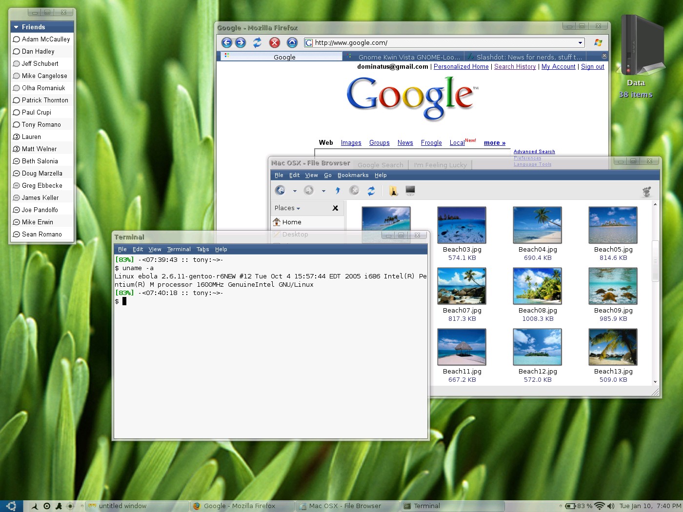Select Adam McCaulley in Friends list
683x512 pixels.
point(42,39)
